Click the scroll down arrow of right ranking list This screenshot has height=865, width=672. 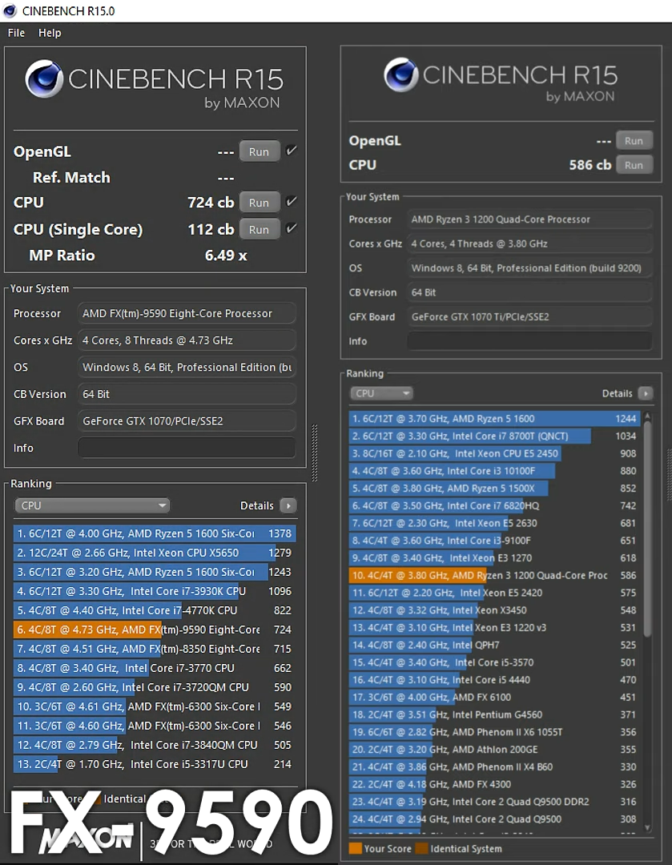(648, 827)
